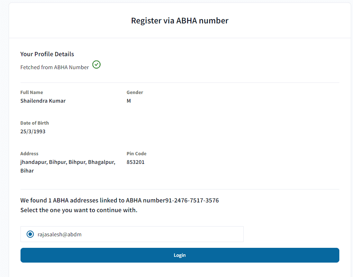The image size is (353, 277).
Task: Click the rajasalesh@abdm address text
Action: pyautogui.click(x=60, y=234)
